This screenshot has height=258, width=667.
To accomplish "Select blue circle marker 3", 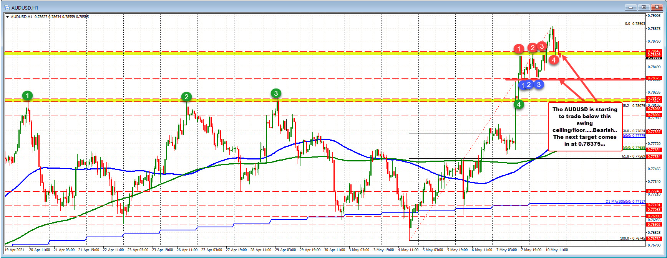I will pyautogui.click(x=539, y=84).
